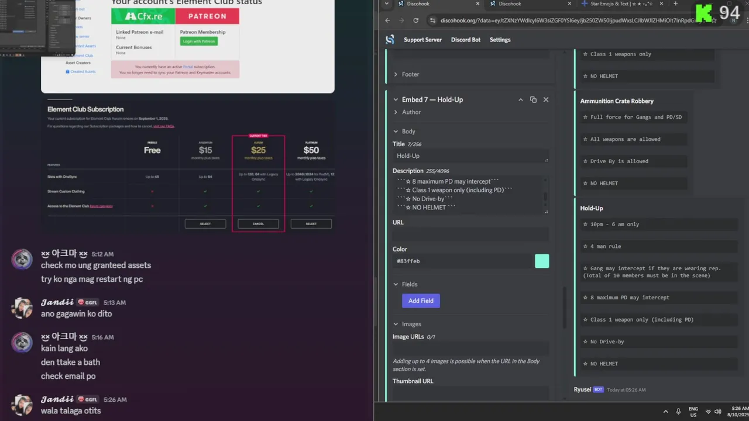Click the Thumbnail URL input field
The image size is (749, 421).
tap(470, 393)
